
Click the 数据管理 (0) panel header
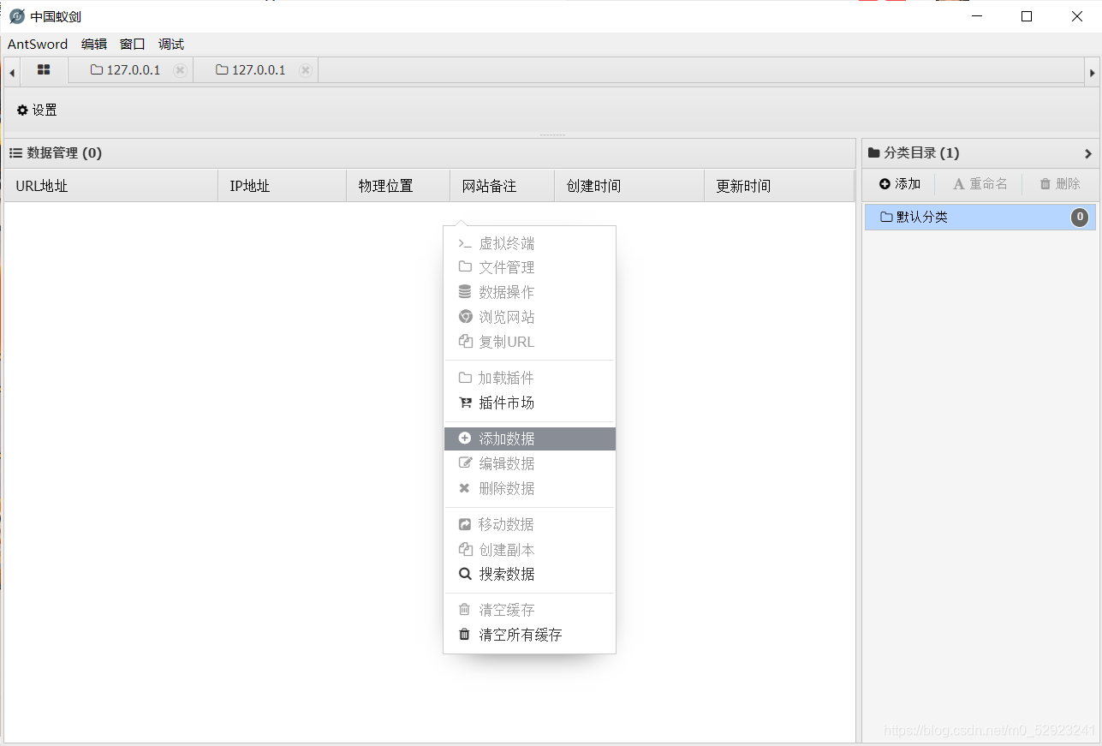430,153
